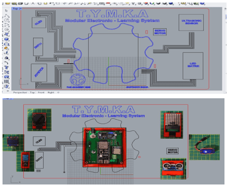Select the joystick module picture
This screenshot has height=187, width=227.
39,120
